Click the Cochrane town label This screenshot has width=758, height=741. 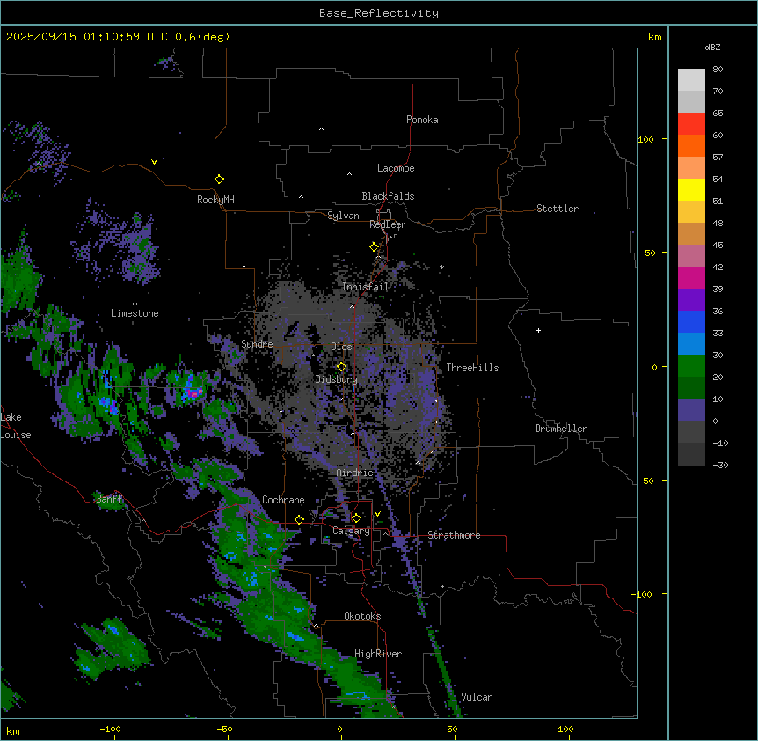pyautogui.click(x=283, y=500)
